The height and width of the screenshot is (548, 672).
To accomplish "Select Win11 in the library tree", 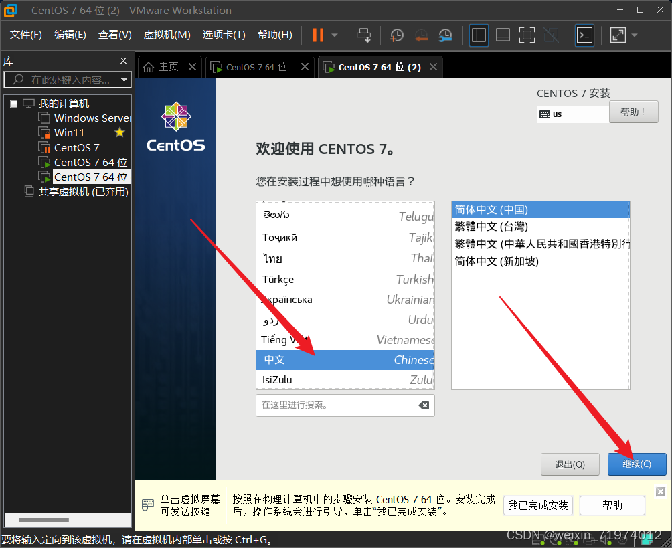I will pyautogui.click(x=62, y=133).
